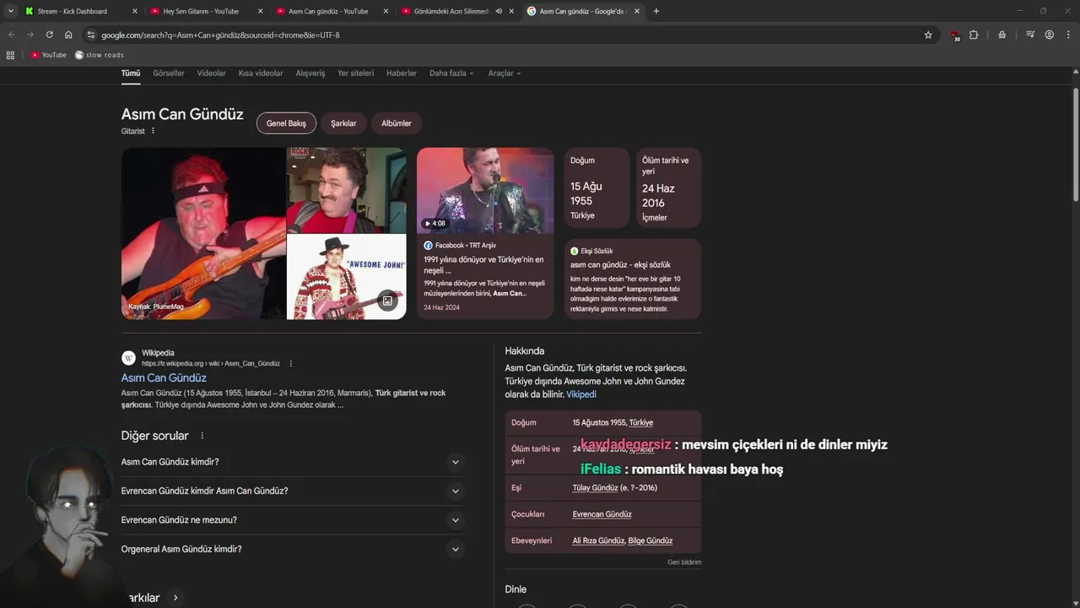Open a new browser tab
The width and height of the screenshot is (1080, 608).
[x=656, y=11]
